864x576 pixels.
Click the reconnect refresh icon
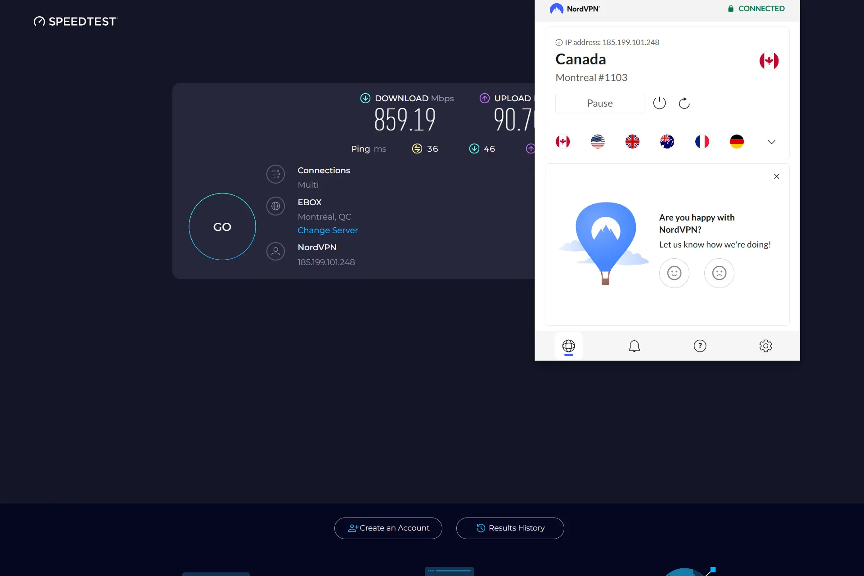(684, 103)
